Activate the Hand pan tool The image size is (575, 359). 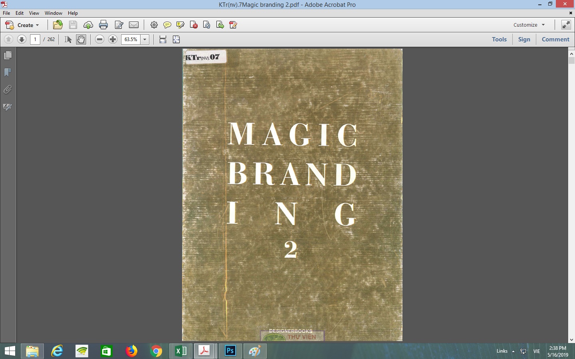click(x=81, y=39)
